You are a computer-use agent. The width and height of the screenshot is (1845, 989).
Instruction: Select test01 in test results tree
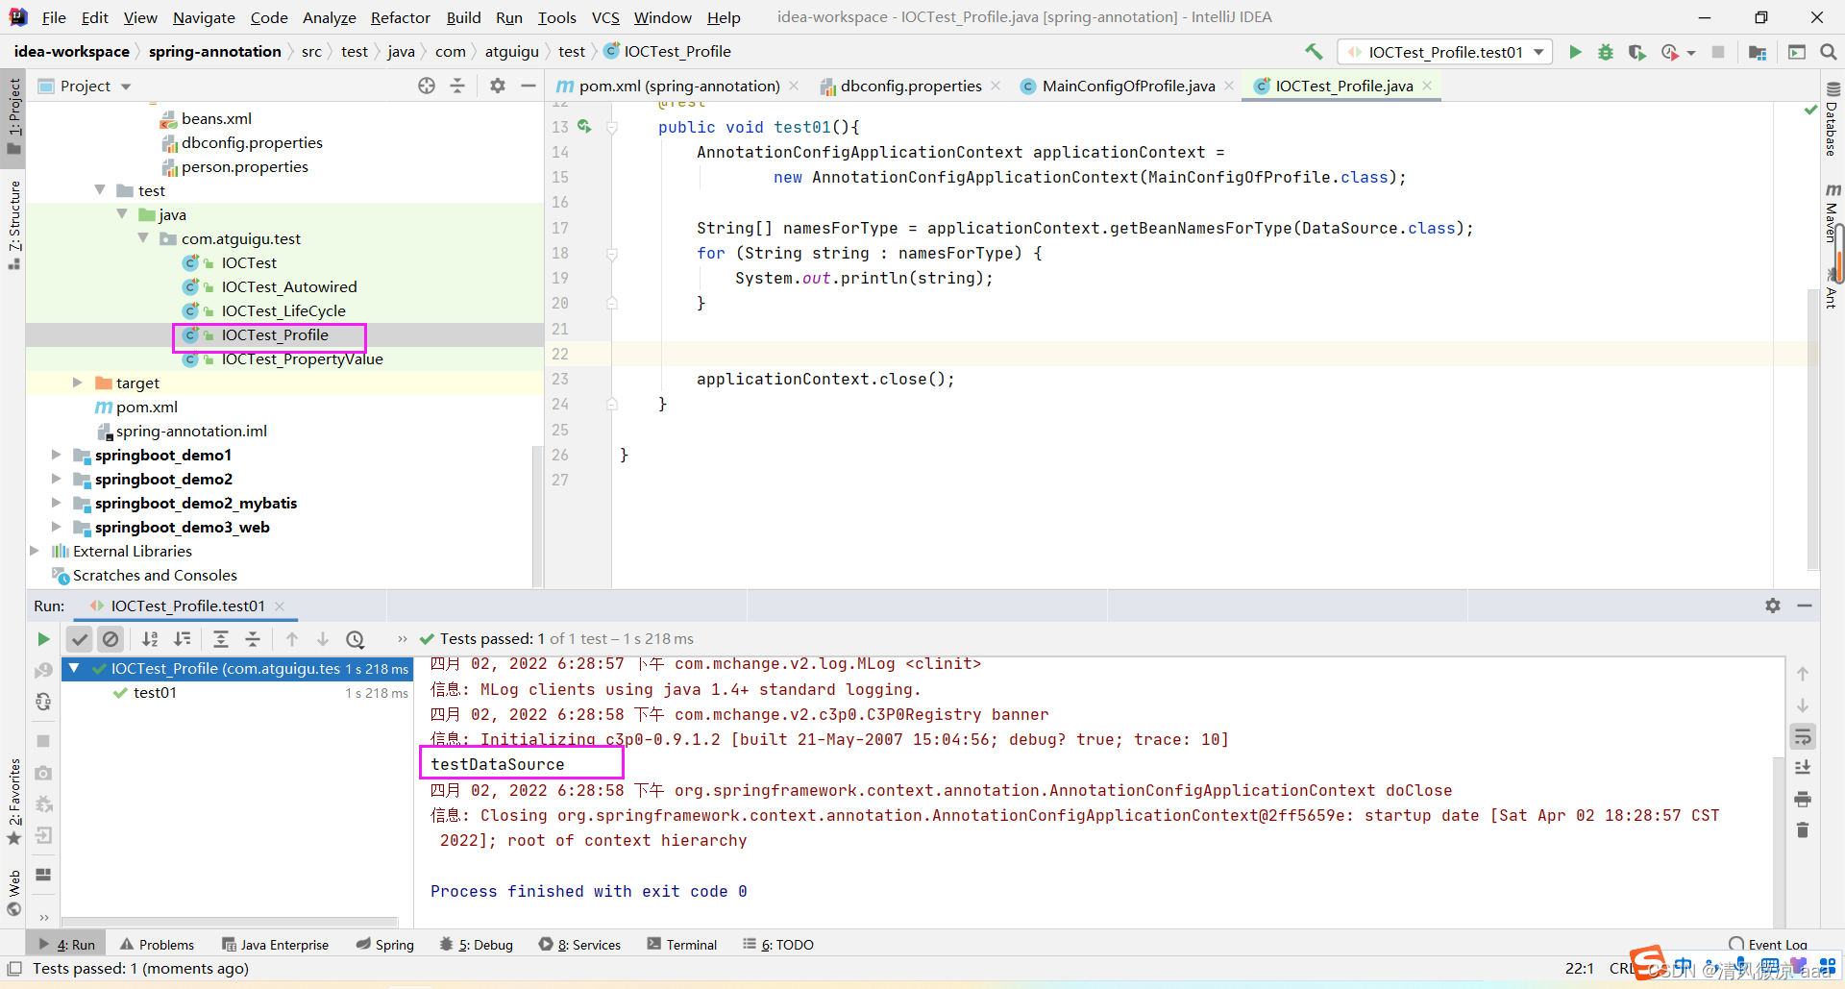[x=155, y=693]
